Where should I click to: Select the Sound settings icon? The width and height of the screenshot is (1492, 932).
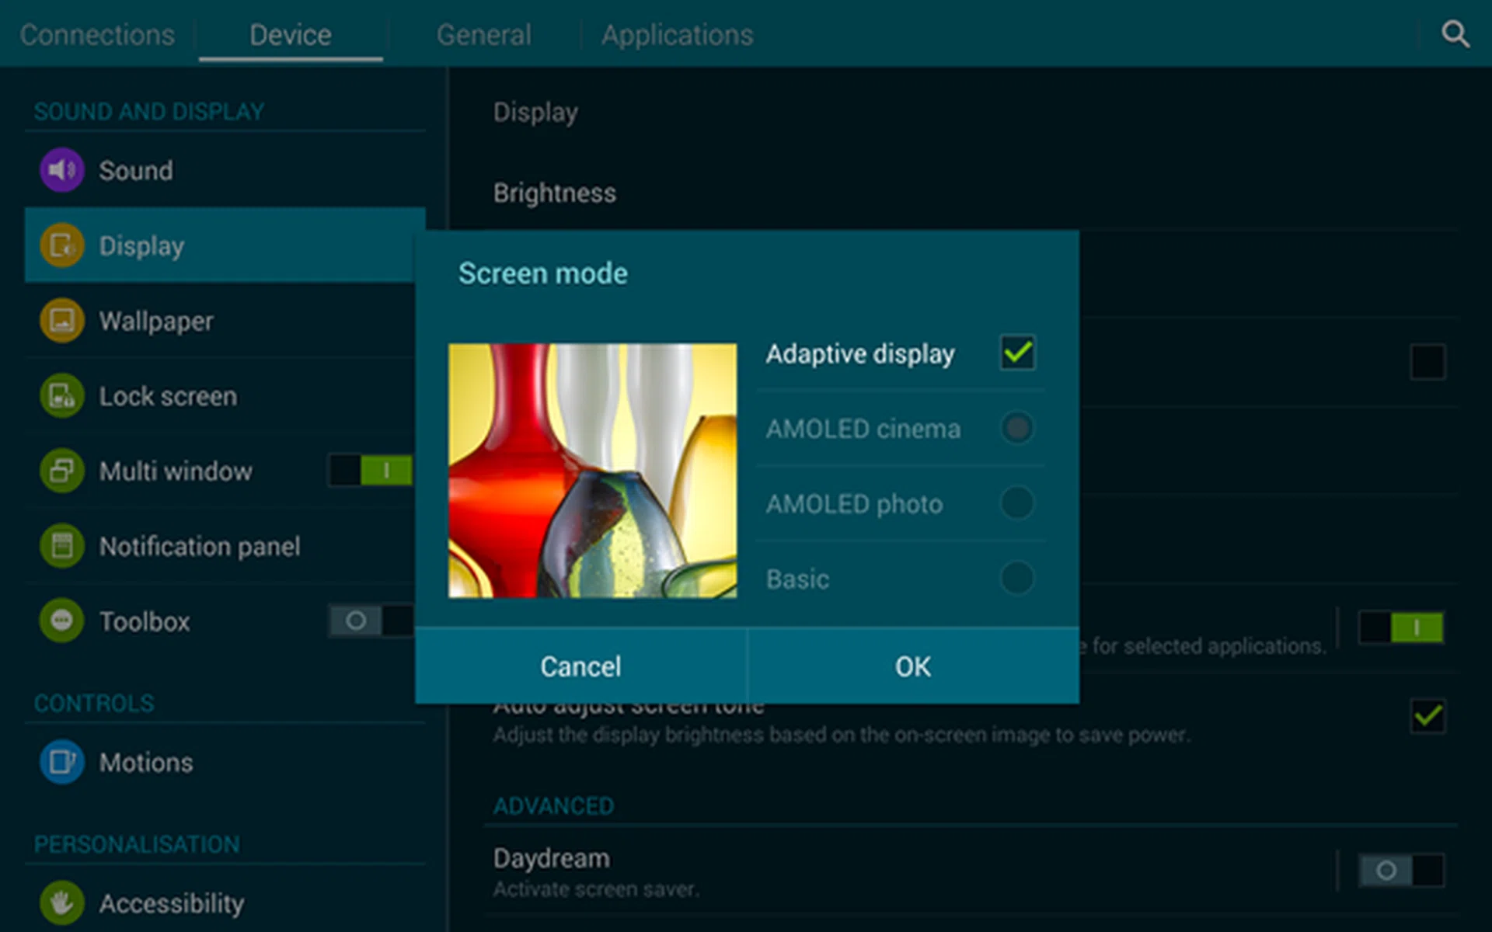pos(61,169)
